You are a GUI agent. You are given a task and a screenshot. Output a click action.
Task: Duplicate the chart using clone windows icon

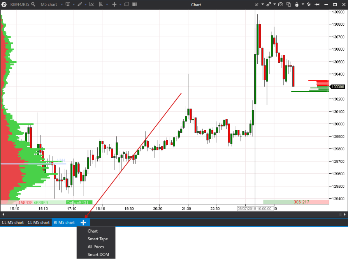click(x=289, y=4)
